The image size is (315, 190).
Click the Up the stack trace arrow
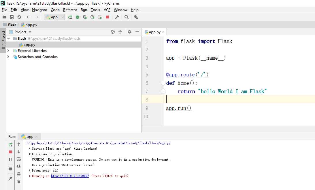pyautogui.click(x=19, y=144)
